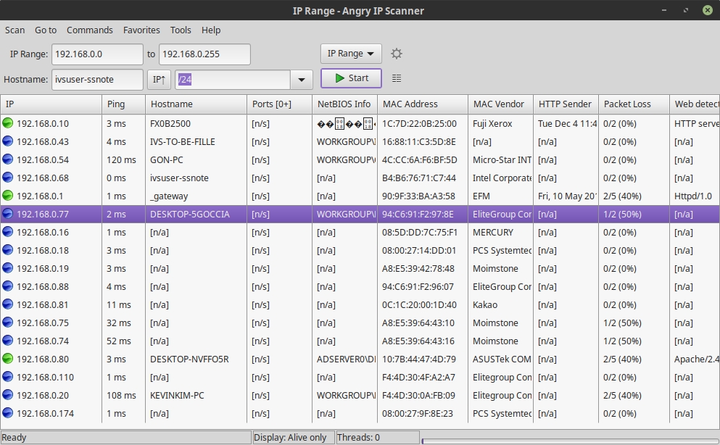Click the fetchers list icon
Screen dimensions: 720x445
(397, 78)
